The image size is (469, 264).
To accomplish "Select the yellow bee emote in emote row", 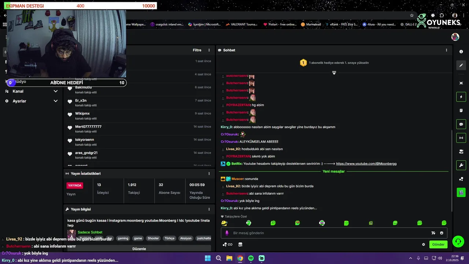I will click(224, 223).
